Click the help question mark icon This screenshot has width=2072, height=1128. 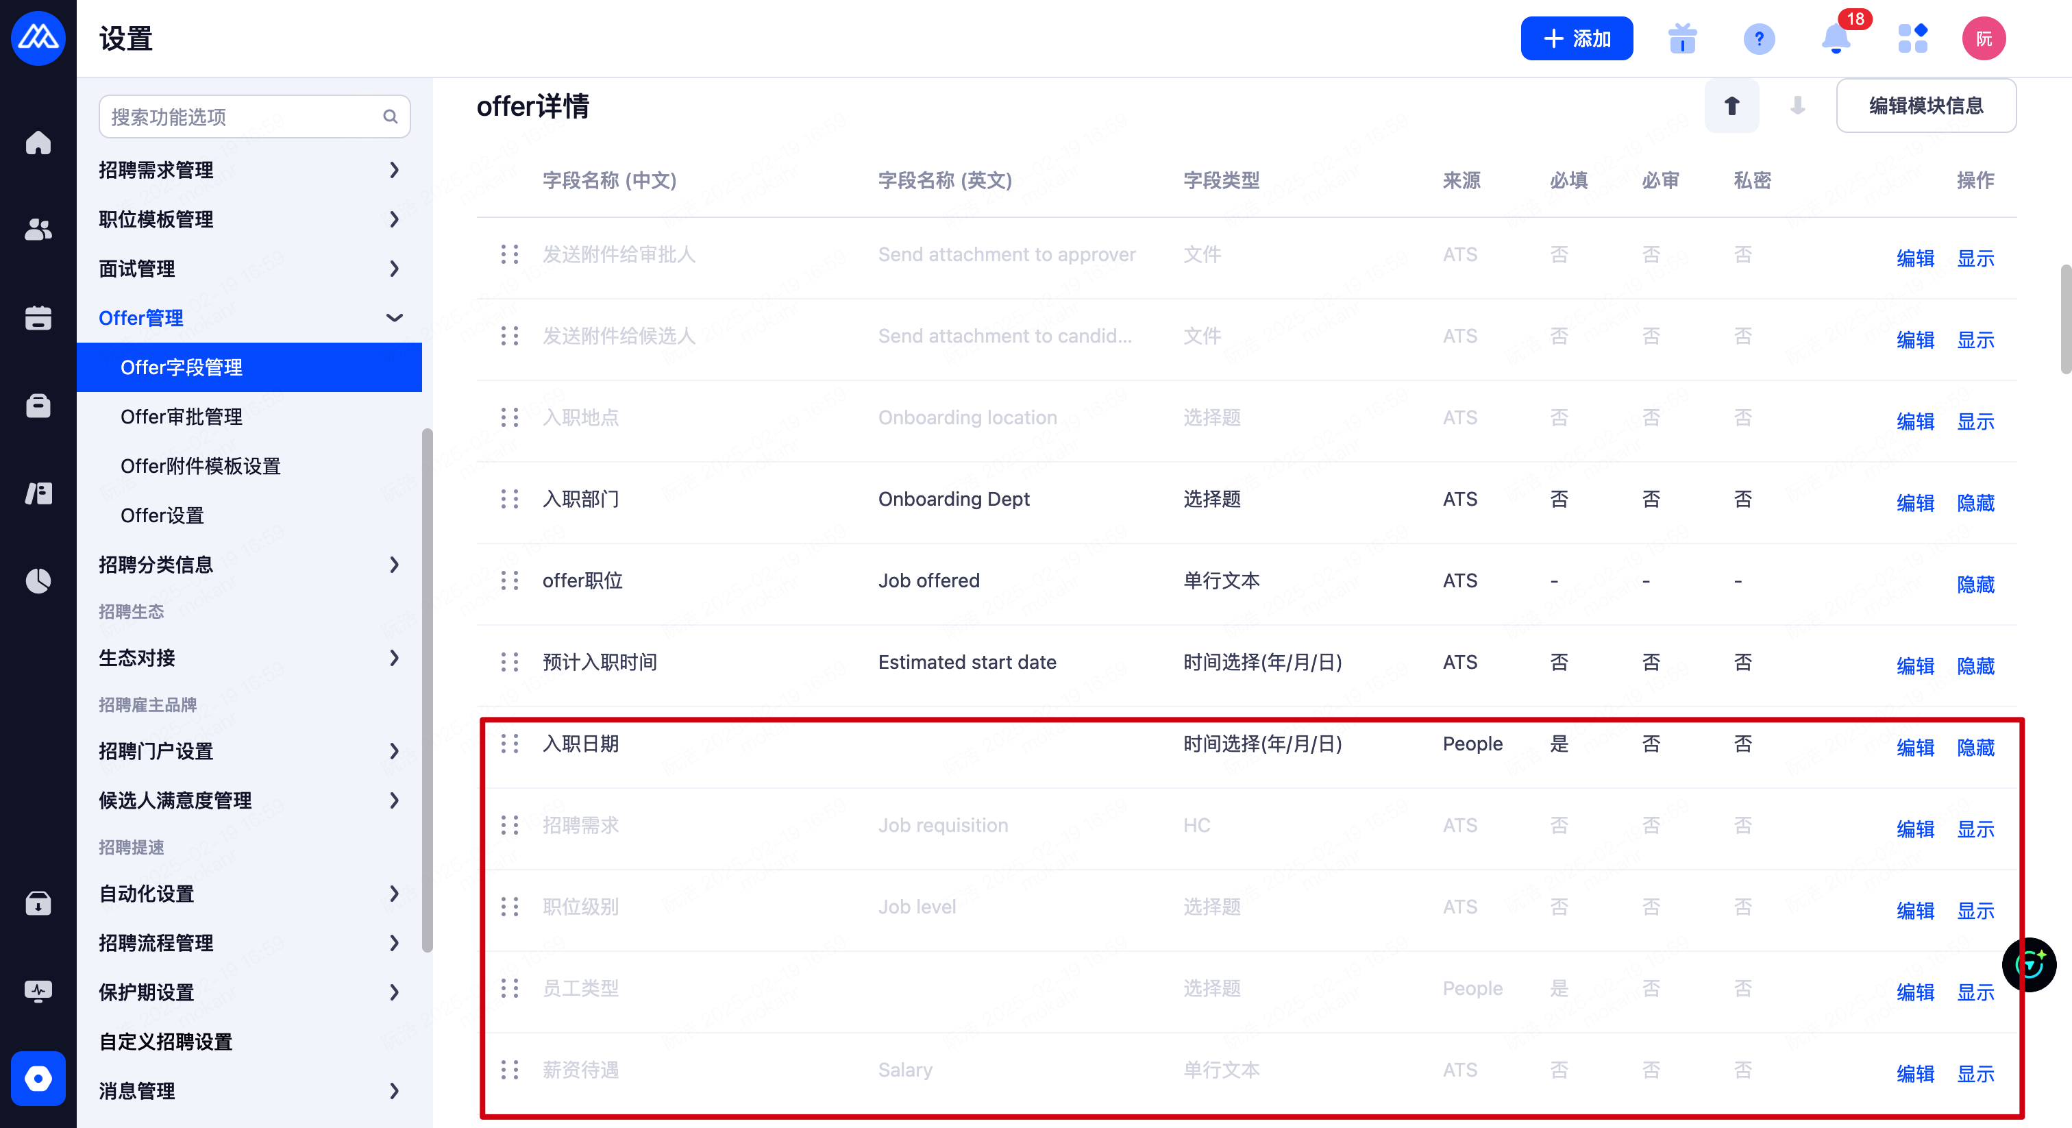(x=1758, y=38)
